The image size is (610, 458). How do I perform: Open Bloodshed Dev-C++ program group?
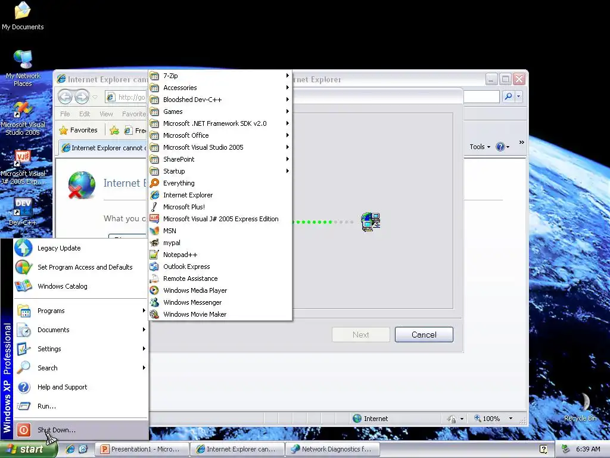click(220, 100)
